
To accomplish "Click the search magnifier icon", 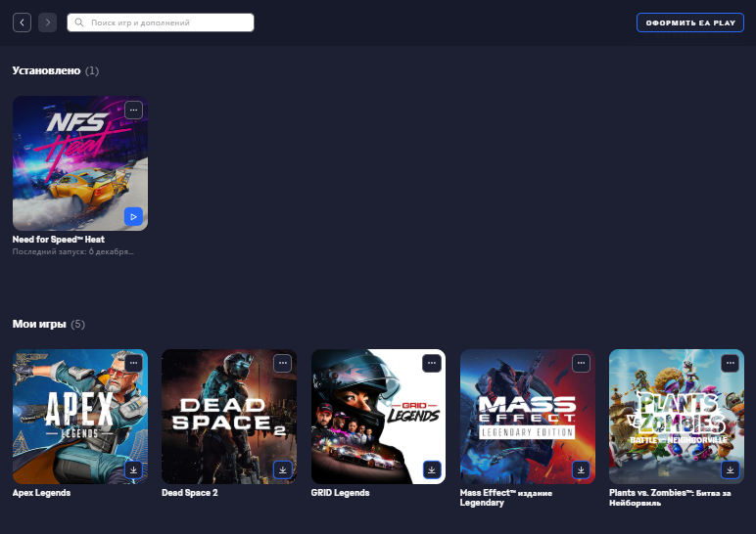I will pyautogui.click(x=79, y=22).
